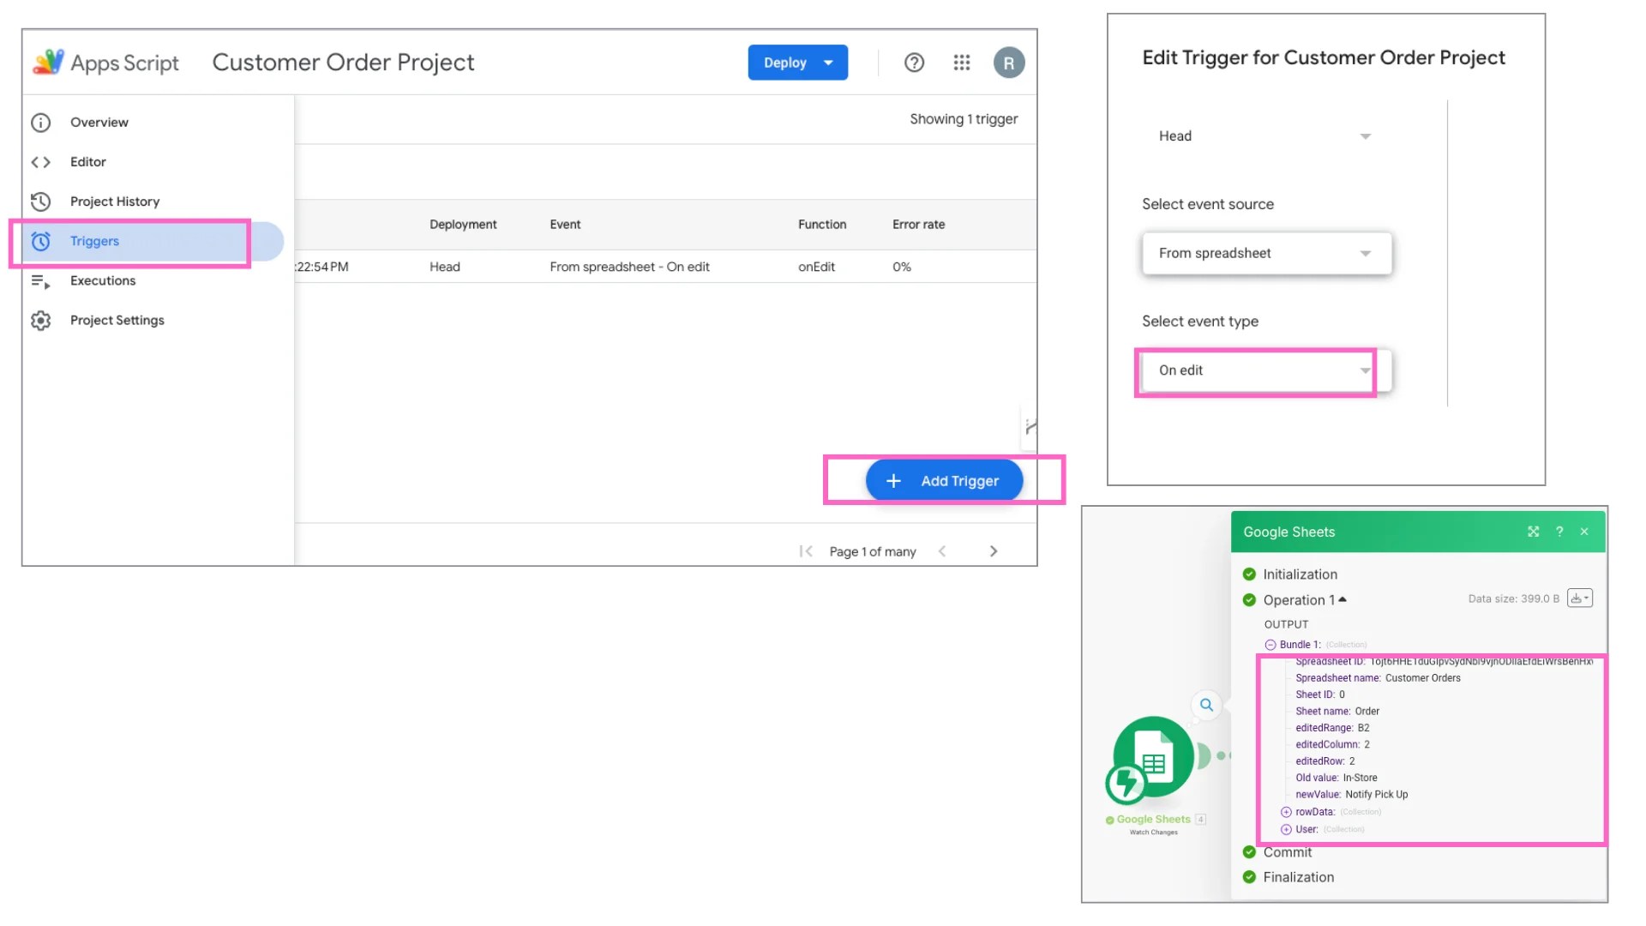
Task: Collapse Bundle 1 in the output
Action: click(x=1271, y=645)
